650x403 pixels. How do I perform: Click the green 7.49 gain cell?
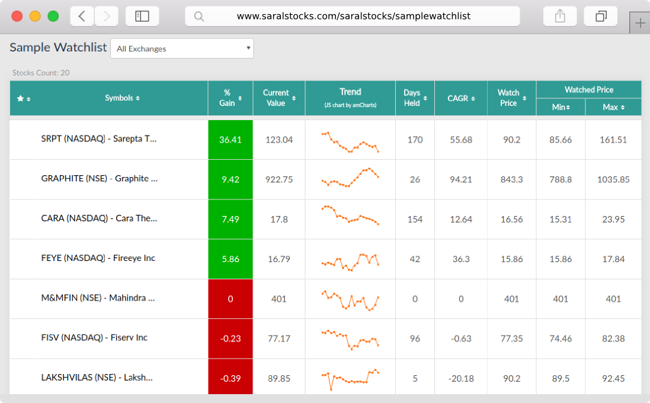pyautogui.click(x=230, y=219)
